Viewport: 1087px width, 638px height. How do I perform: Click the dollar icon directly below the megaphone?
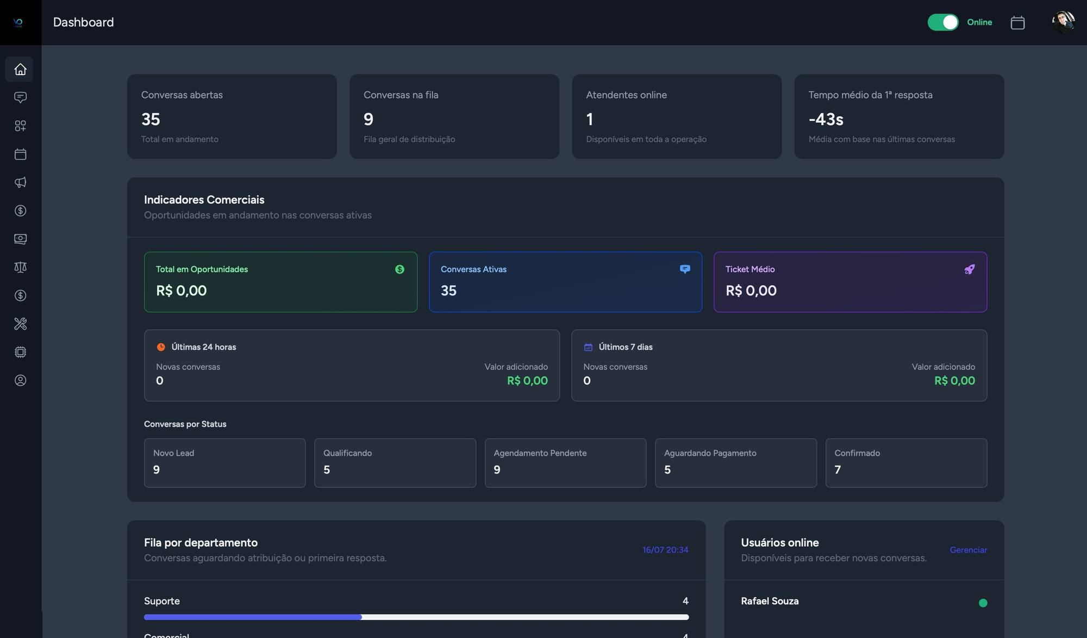click(20, 211)
